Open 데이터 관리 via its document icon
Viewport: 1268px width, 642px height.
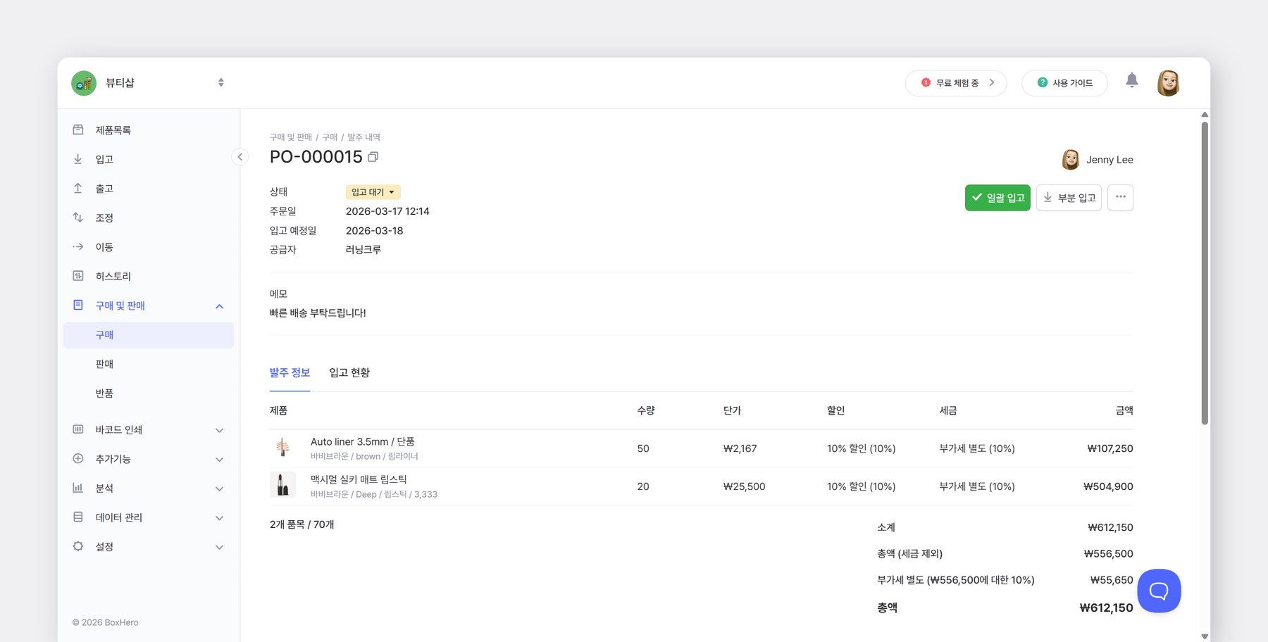pos(78,517)
